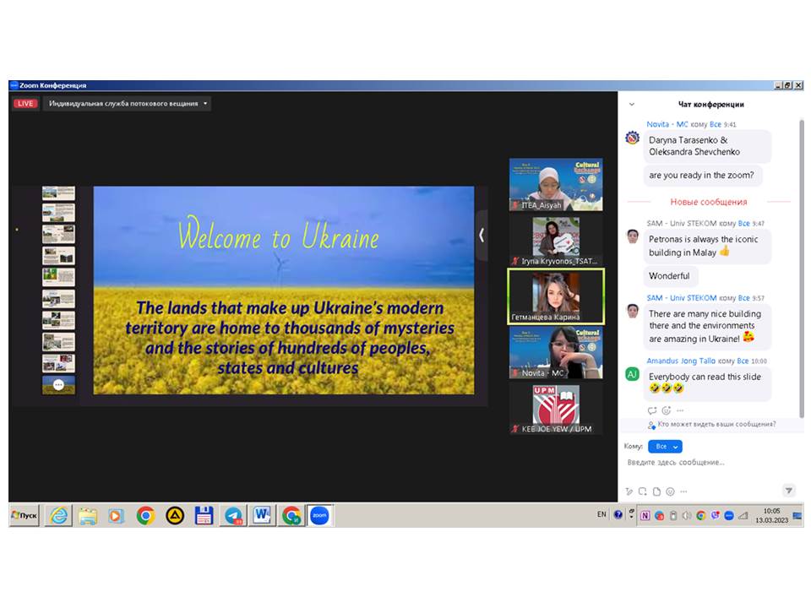Select the first slide thumbnail in sidebar

tap(58, 193)
